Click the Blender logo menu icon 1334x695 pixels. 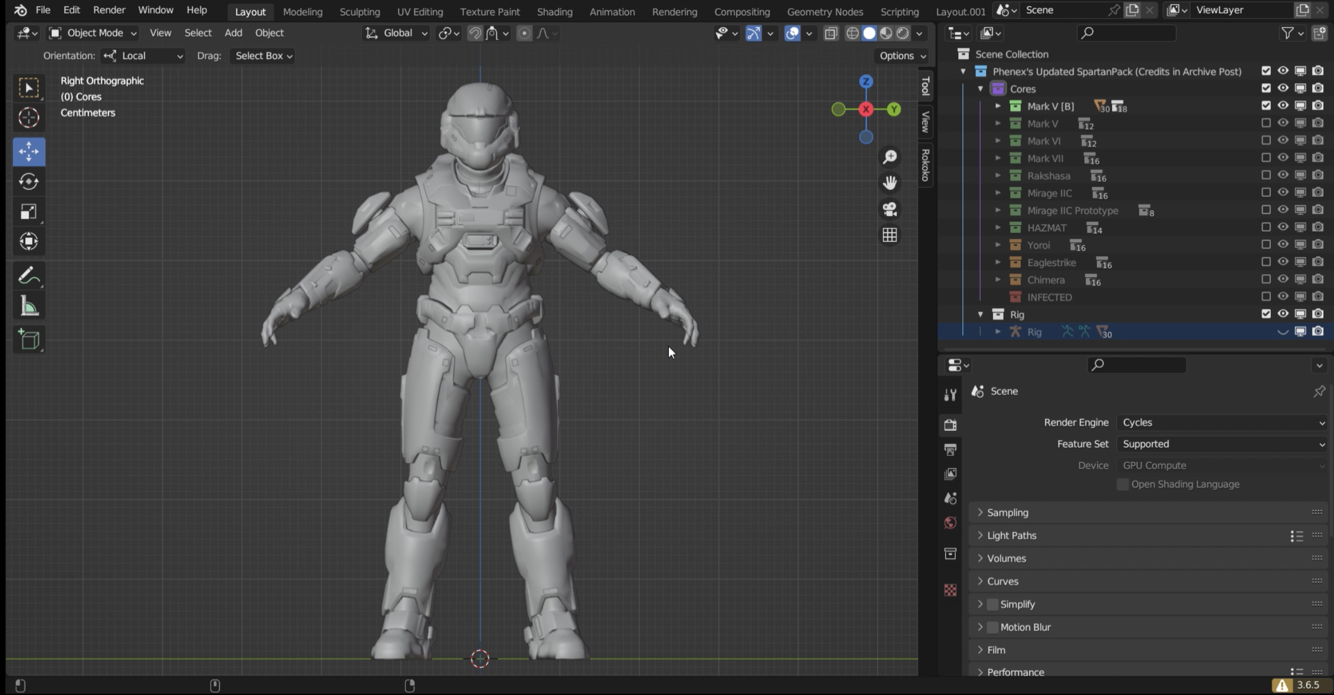point(21,10)
